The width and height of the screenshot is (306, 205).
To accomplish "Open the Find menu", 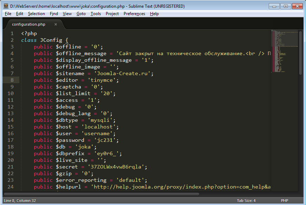I will (54, 14).
